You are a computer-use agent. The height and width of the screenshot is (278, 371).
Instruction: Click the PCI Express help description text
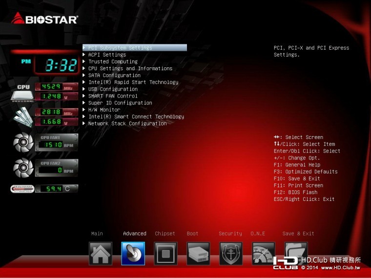(x=311, y=51)
